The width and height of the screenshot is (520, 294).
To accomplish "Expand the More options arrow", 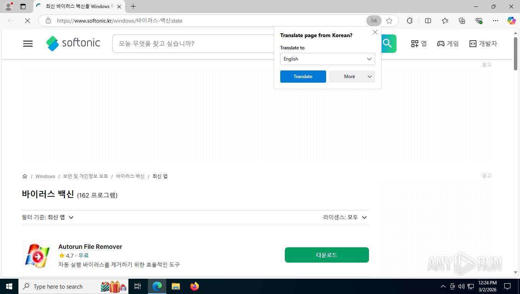I will click(370, 77).
